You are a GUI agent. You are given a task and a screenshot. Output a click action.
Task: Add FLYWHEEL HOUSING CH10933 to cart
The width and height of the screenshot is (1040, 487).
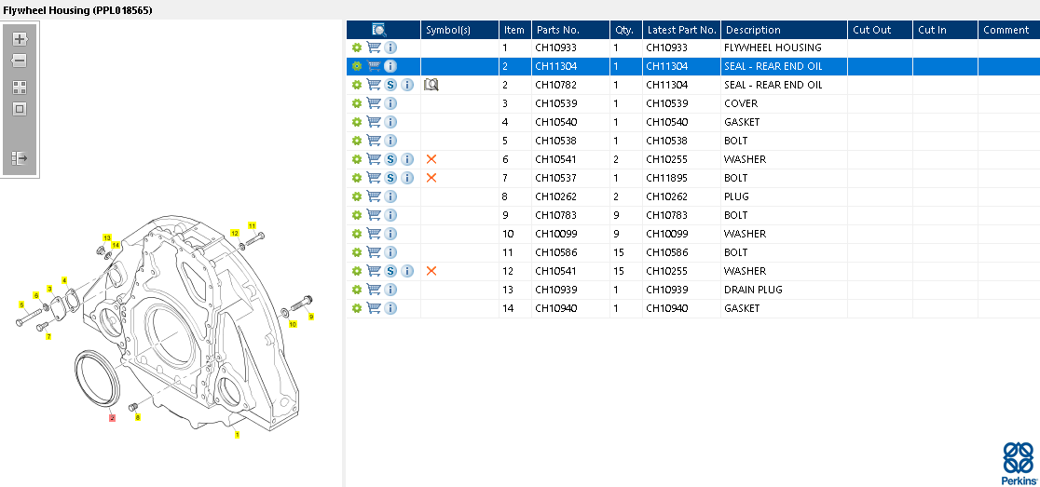pos(374,47)
